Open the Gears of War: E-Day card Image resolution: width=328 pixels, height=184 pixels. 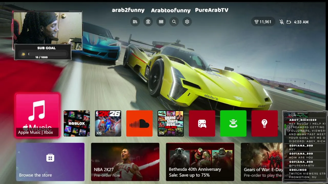coord(262,162)
